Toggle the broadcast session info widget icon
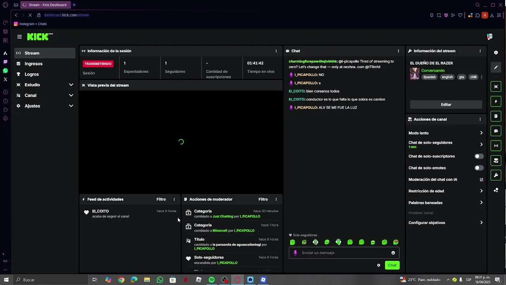506x285 pixels. coord(496,146)
